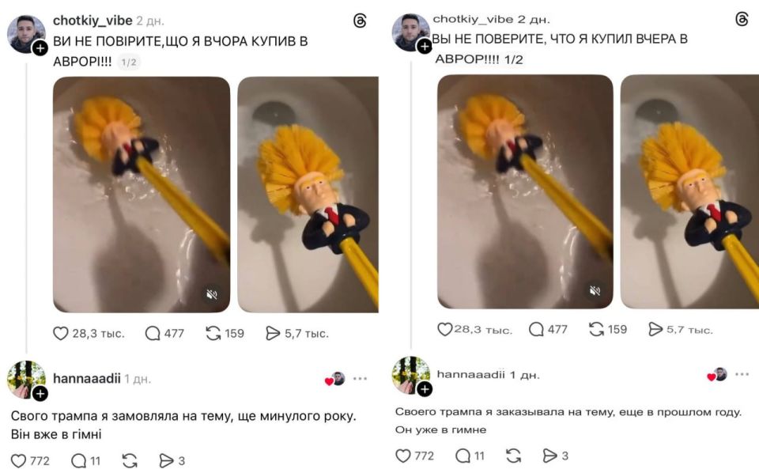Follow chotkiy_vibe via plus badge on left avatar
Image resolution: width=759 pixels, height=469 pixels.
40,48
